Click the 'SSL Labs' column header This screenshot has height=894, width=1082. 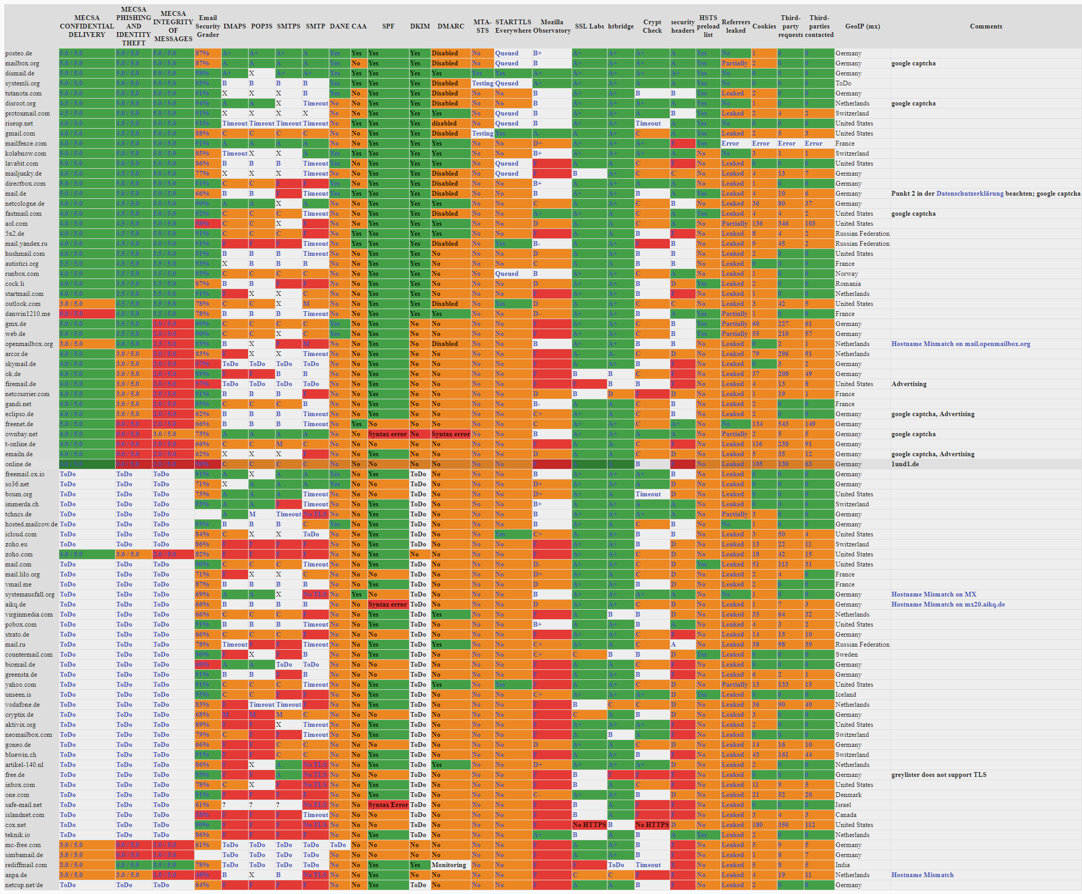(x=589, y=26)
